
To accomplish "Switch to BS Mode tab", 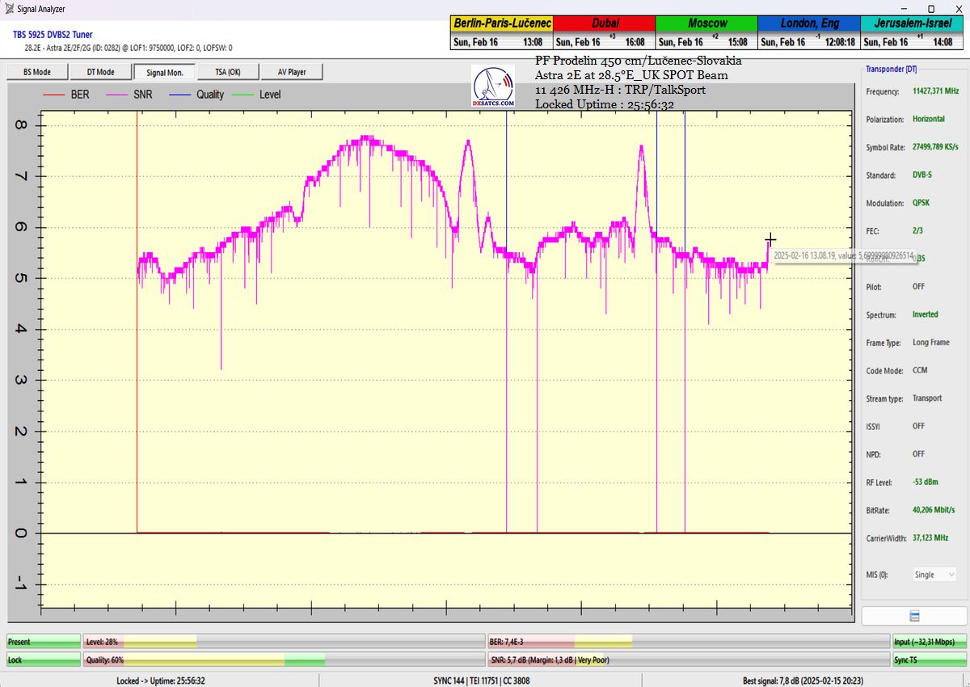I will 36,72.
